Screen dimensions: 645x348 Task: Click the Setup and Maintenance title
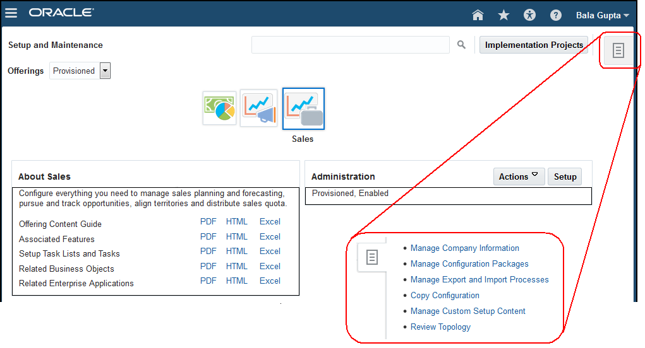click(56, 45)
